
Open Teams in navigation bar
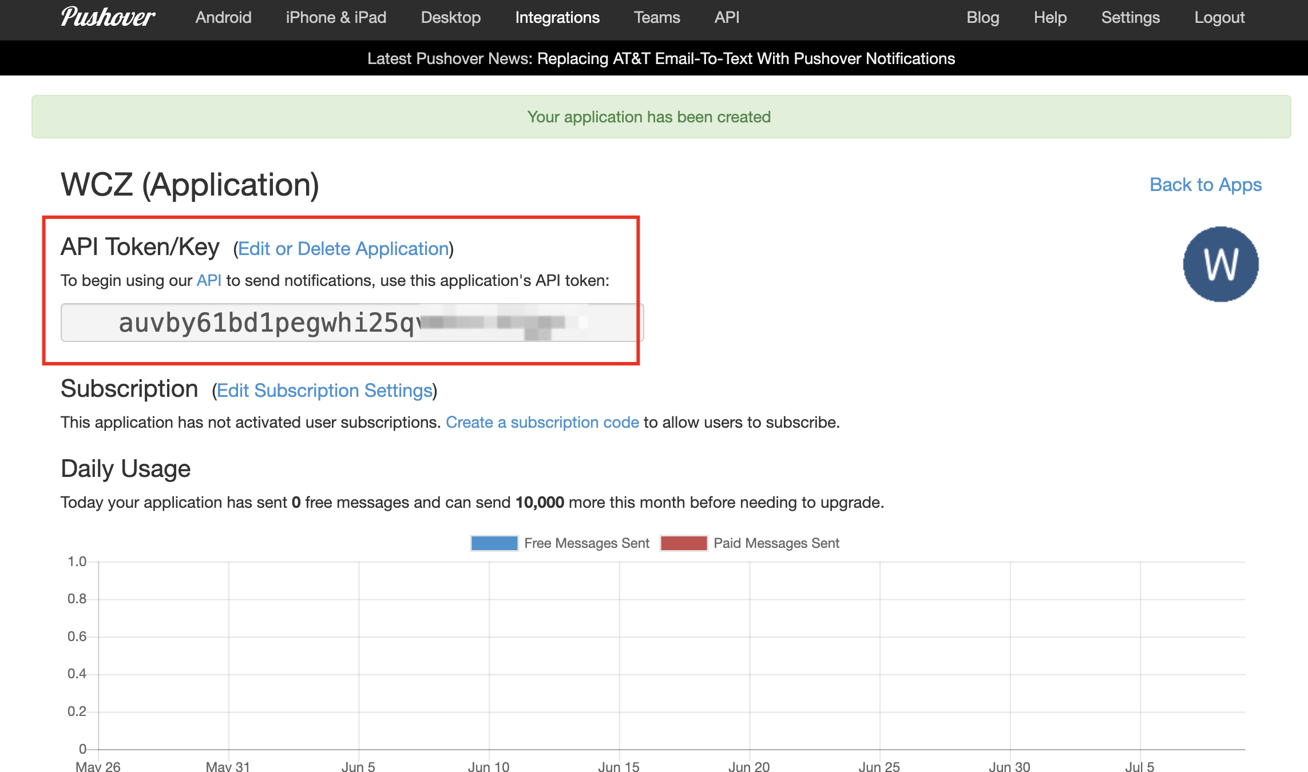(x=656, y=17)
